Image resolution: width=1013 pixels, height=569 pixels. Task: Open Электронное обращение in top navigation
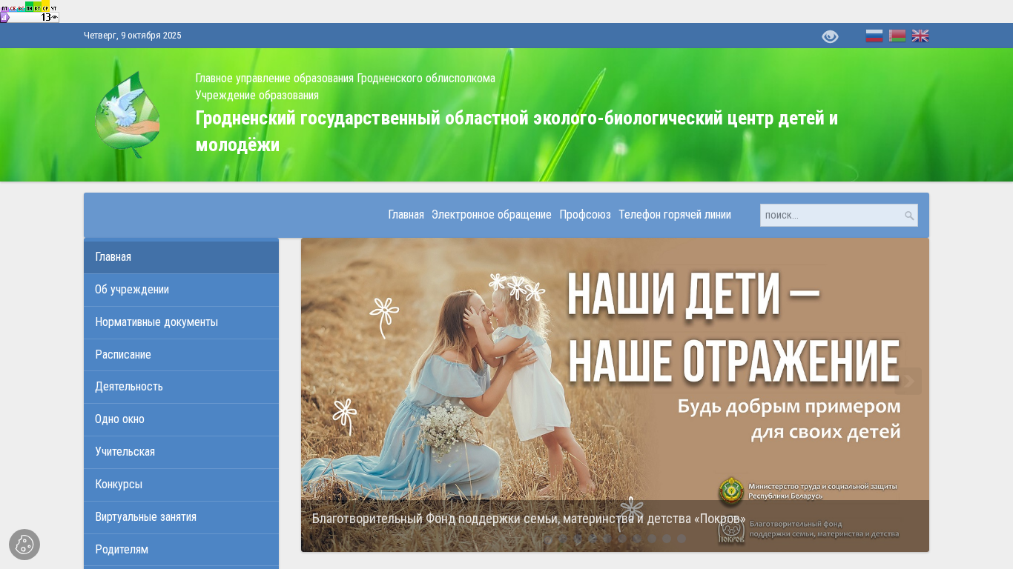coord(492,215)
